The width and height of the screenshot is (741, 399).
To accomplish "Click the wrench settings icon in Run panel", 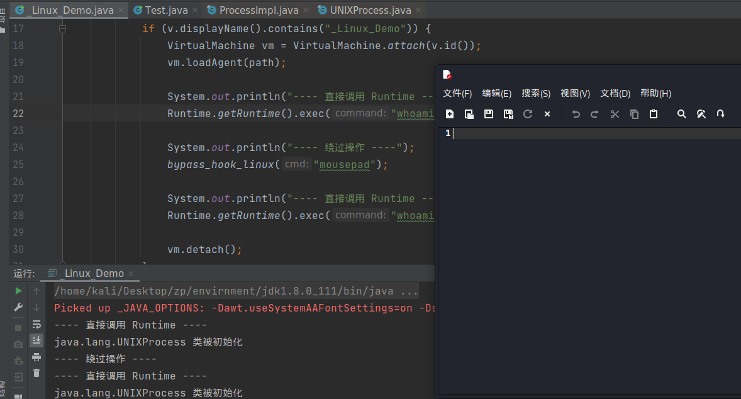I will pos(19,307).
